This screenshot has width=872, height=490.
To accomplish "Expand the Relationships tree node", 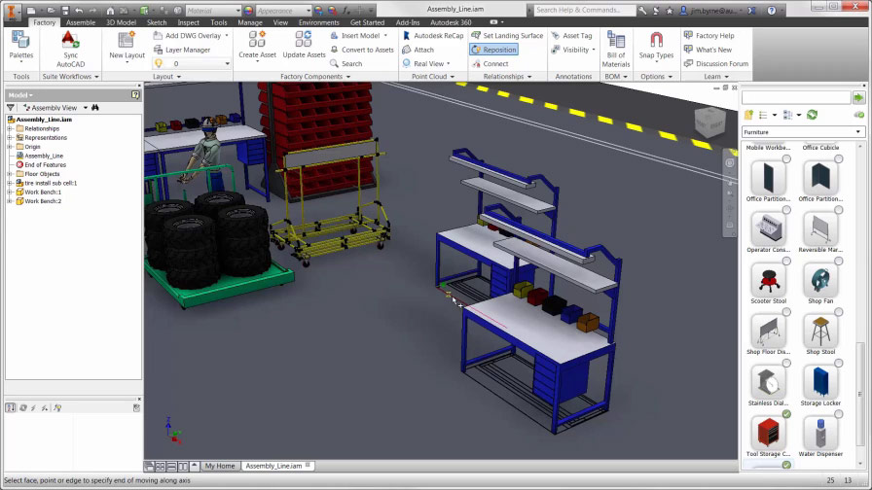I will 10,128.
